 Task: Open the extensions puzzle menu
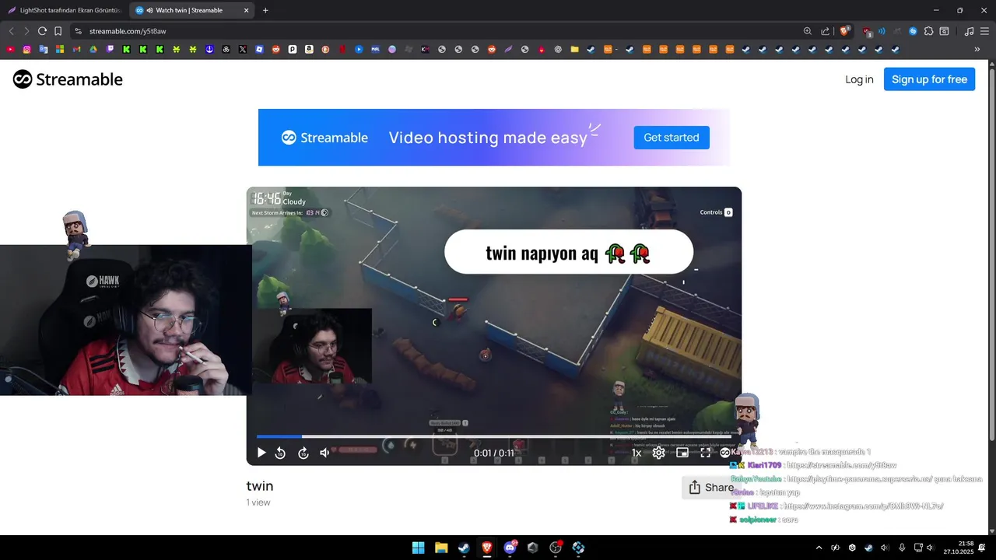[928, 31]
